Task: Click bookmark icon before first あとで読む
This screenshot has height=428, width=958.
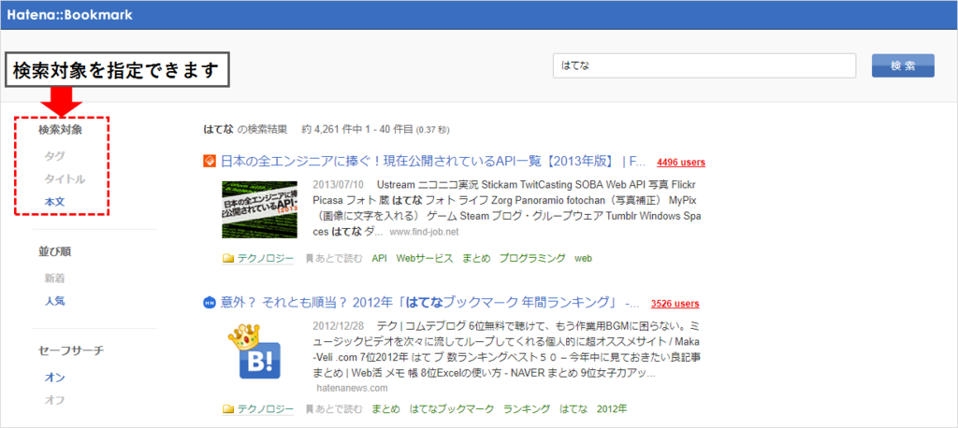Action: 309,258
